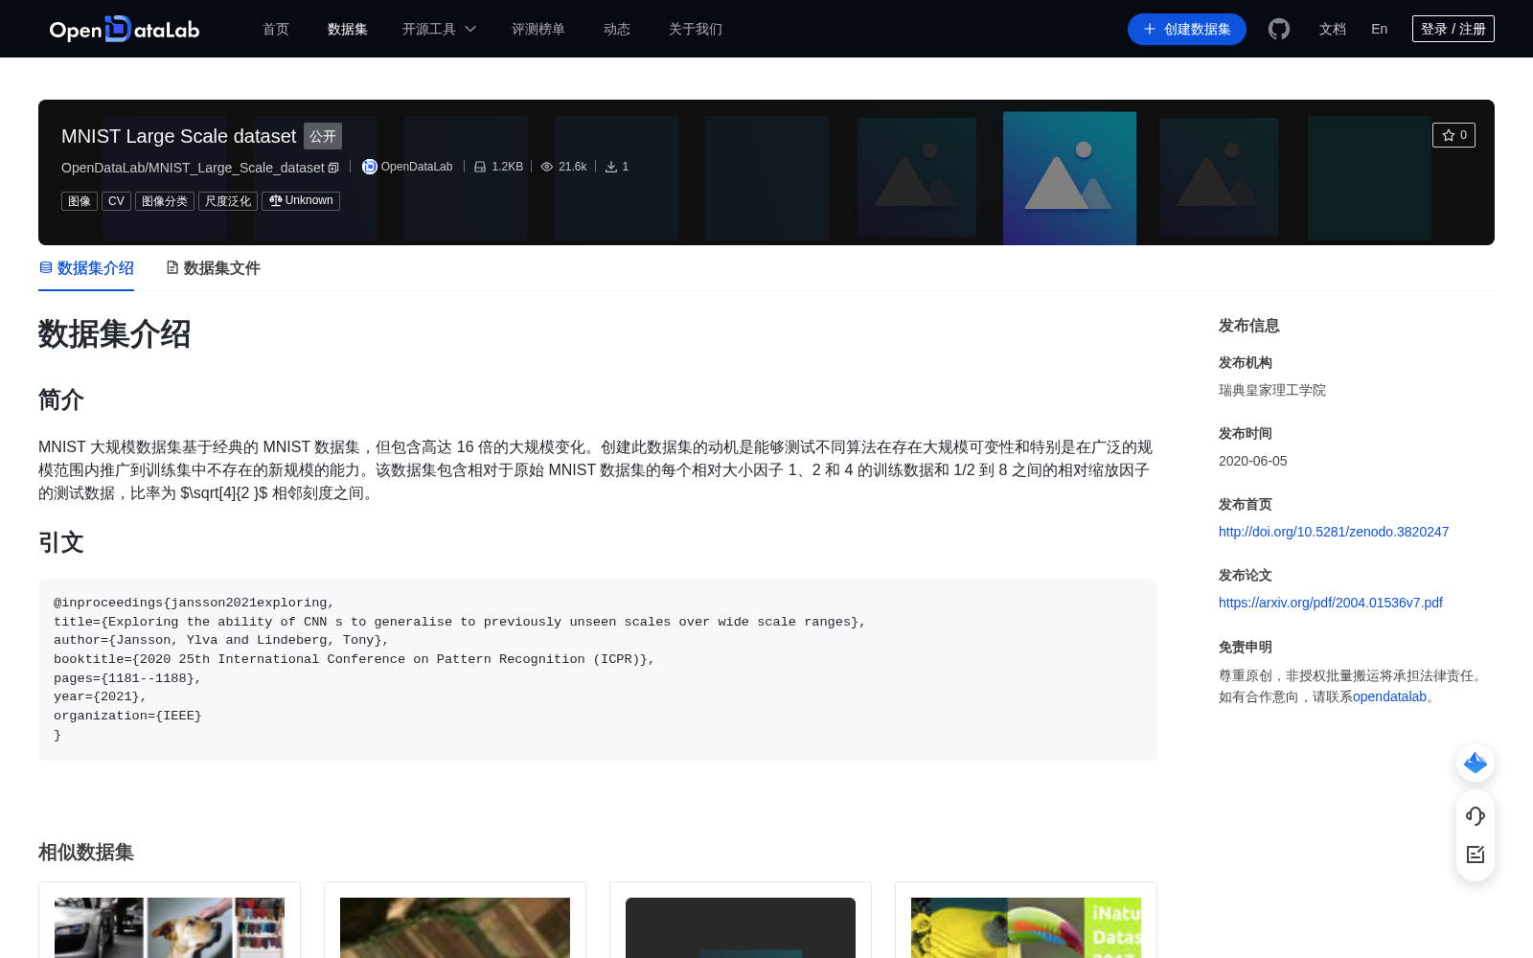Open the arxiv paper PDF link
Screen dimensions: 1533x958
[x=1331, y=603]
